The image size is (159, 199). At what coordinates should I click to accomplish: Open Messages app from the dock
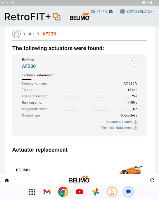tap(128, 192)
